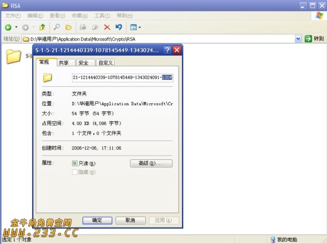Screen dimensions: 327x244
Task: Click the disabled 应用(A) button
Action: pos(163,220)
